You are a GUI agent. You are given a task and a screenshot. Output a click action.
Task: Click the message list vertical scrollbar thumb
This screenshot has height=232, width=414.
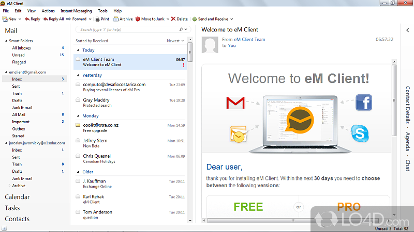[x=190, y=53]
